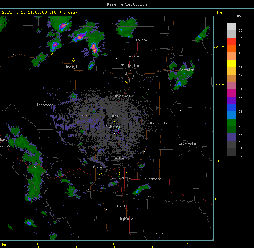Click the RockyMH label
The image size is (254, 248).
[x=72, y=67]
